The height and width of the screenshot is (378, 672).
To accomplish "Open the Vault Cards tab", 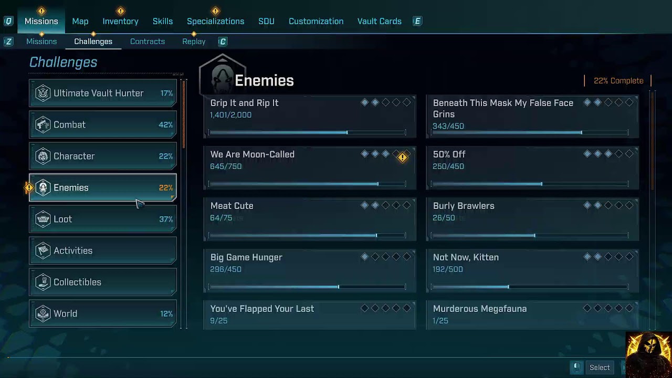I will point(380,21).
